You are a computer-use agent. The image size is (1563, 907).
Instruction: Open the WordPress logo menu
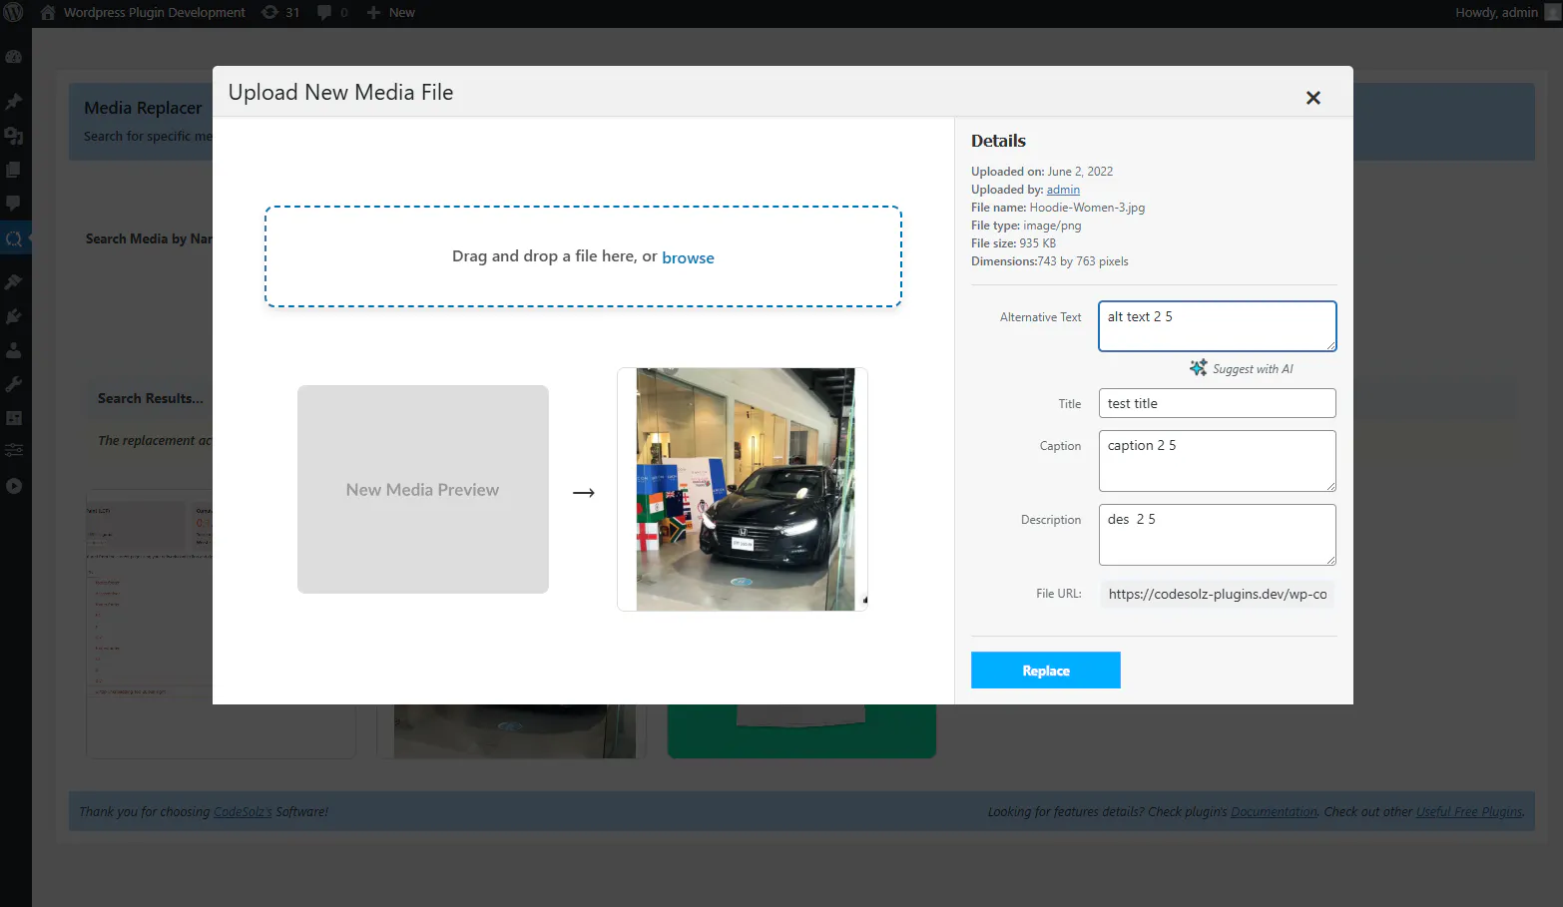coord(14,12)
